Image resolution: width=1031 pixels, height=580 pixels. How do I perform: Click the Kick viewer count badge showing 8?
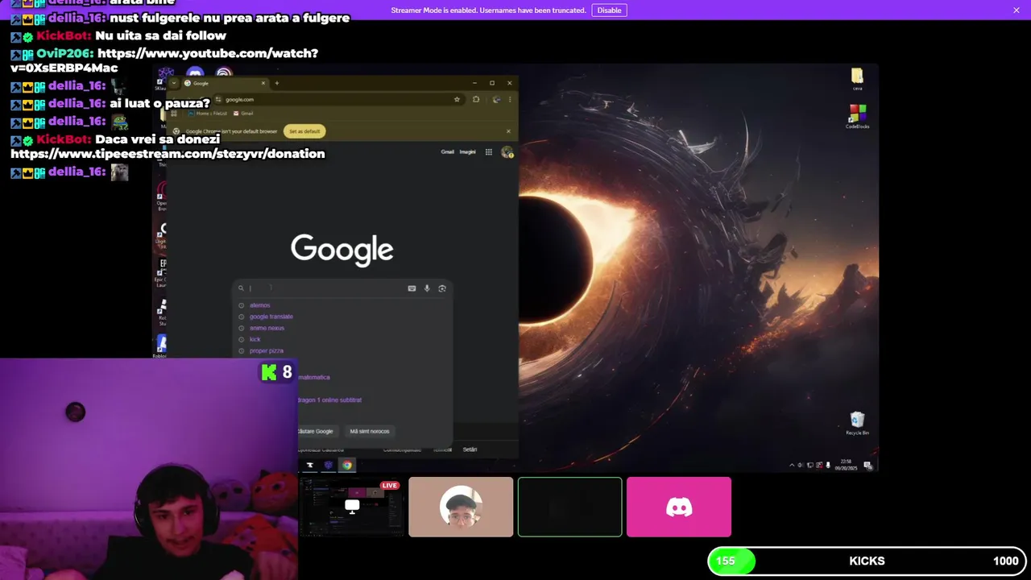pos(276,372)
